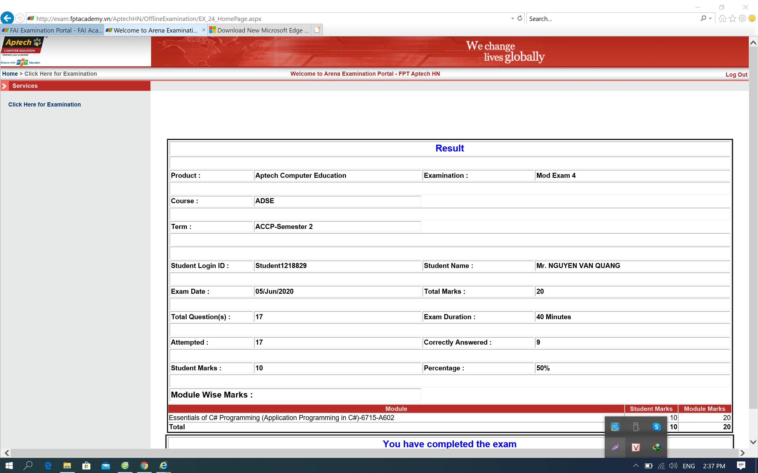Screen dimensions: 758x473
Task: Click You have completed the exam text
Action: [x=449, y=444]
